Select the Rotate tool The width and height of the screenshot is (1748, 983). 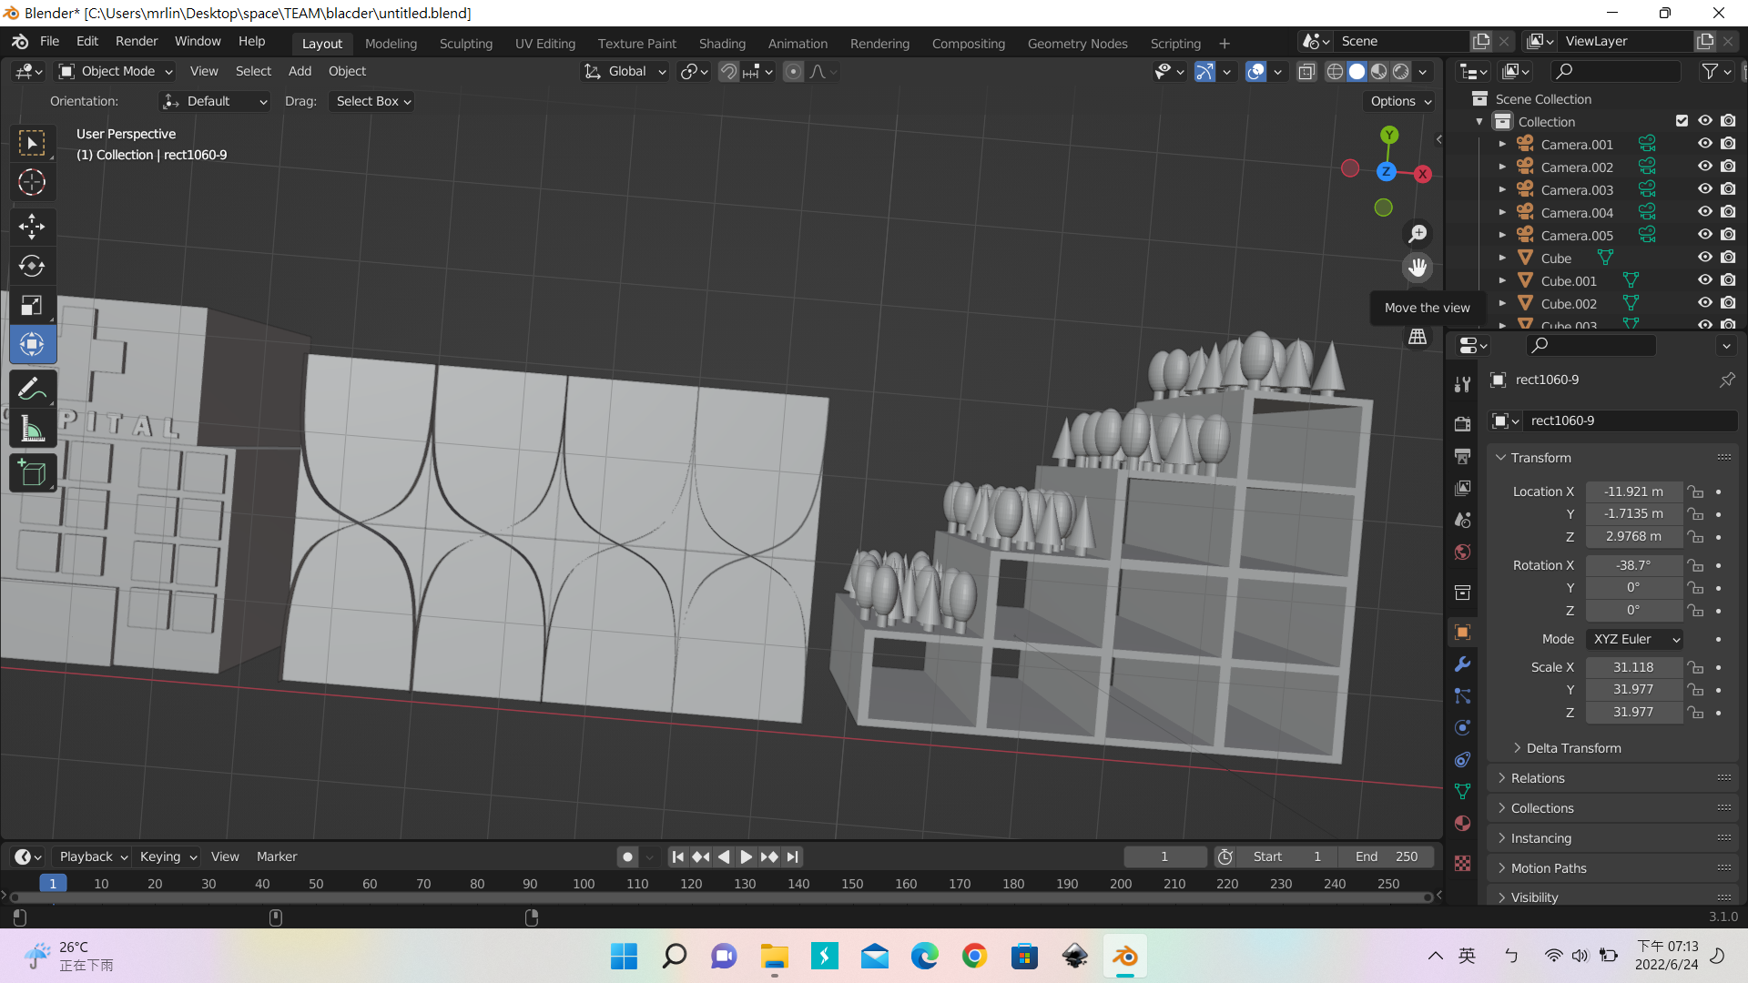(x=32, y=266)
